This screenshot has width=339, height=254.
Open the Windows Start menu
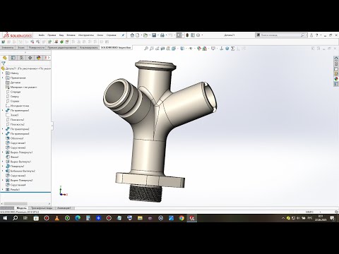5,218
